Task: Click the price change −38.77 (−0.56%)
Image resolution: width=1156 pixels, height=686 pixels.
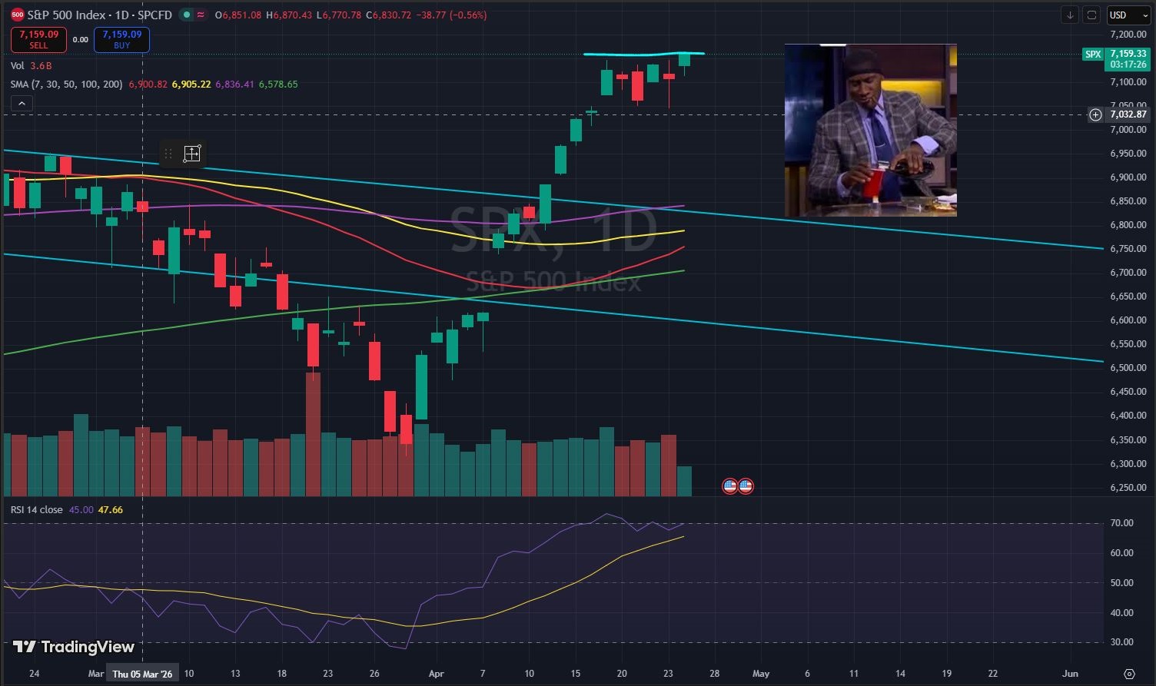Action: click(x=451, y=15)
